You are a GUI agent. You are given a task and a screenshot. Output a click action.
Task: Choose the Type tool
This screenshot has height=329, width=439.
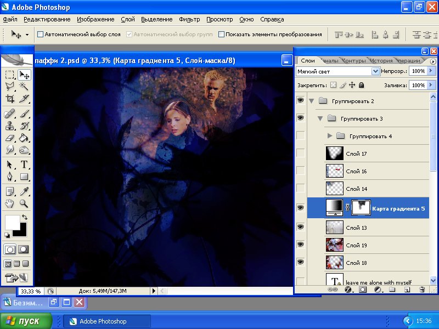[24, 164]
